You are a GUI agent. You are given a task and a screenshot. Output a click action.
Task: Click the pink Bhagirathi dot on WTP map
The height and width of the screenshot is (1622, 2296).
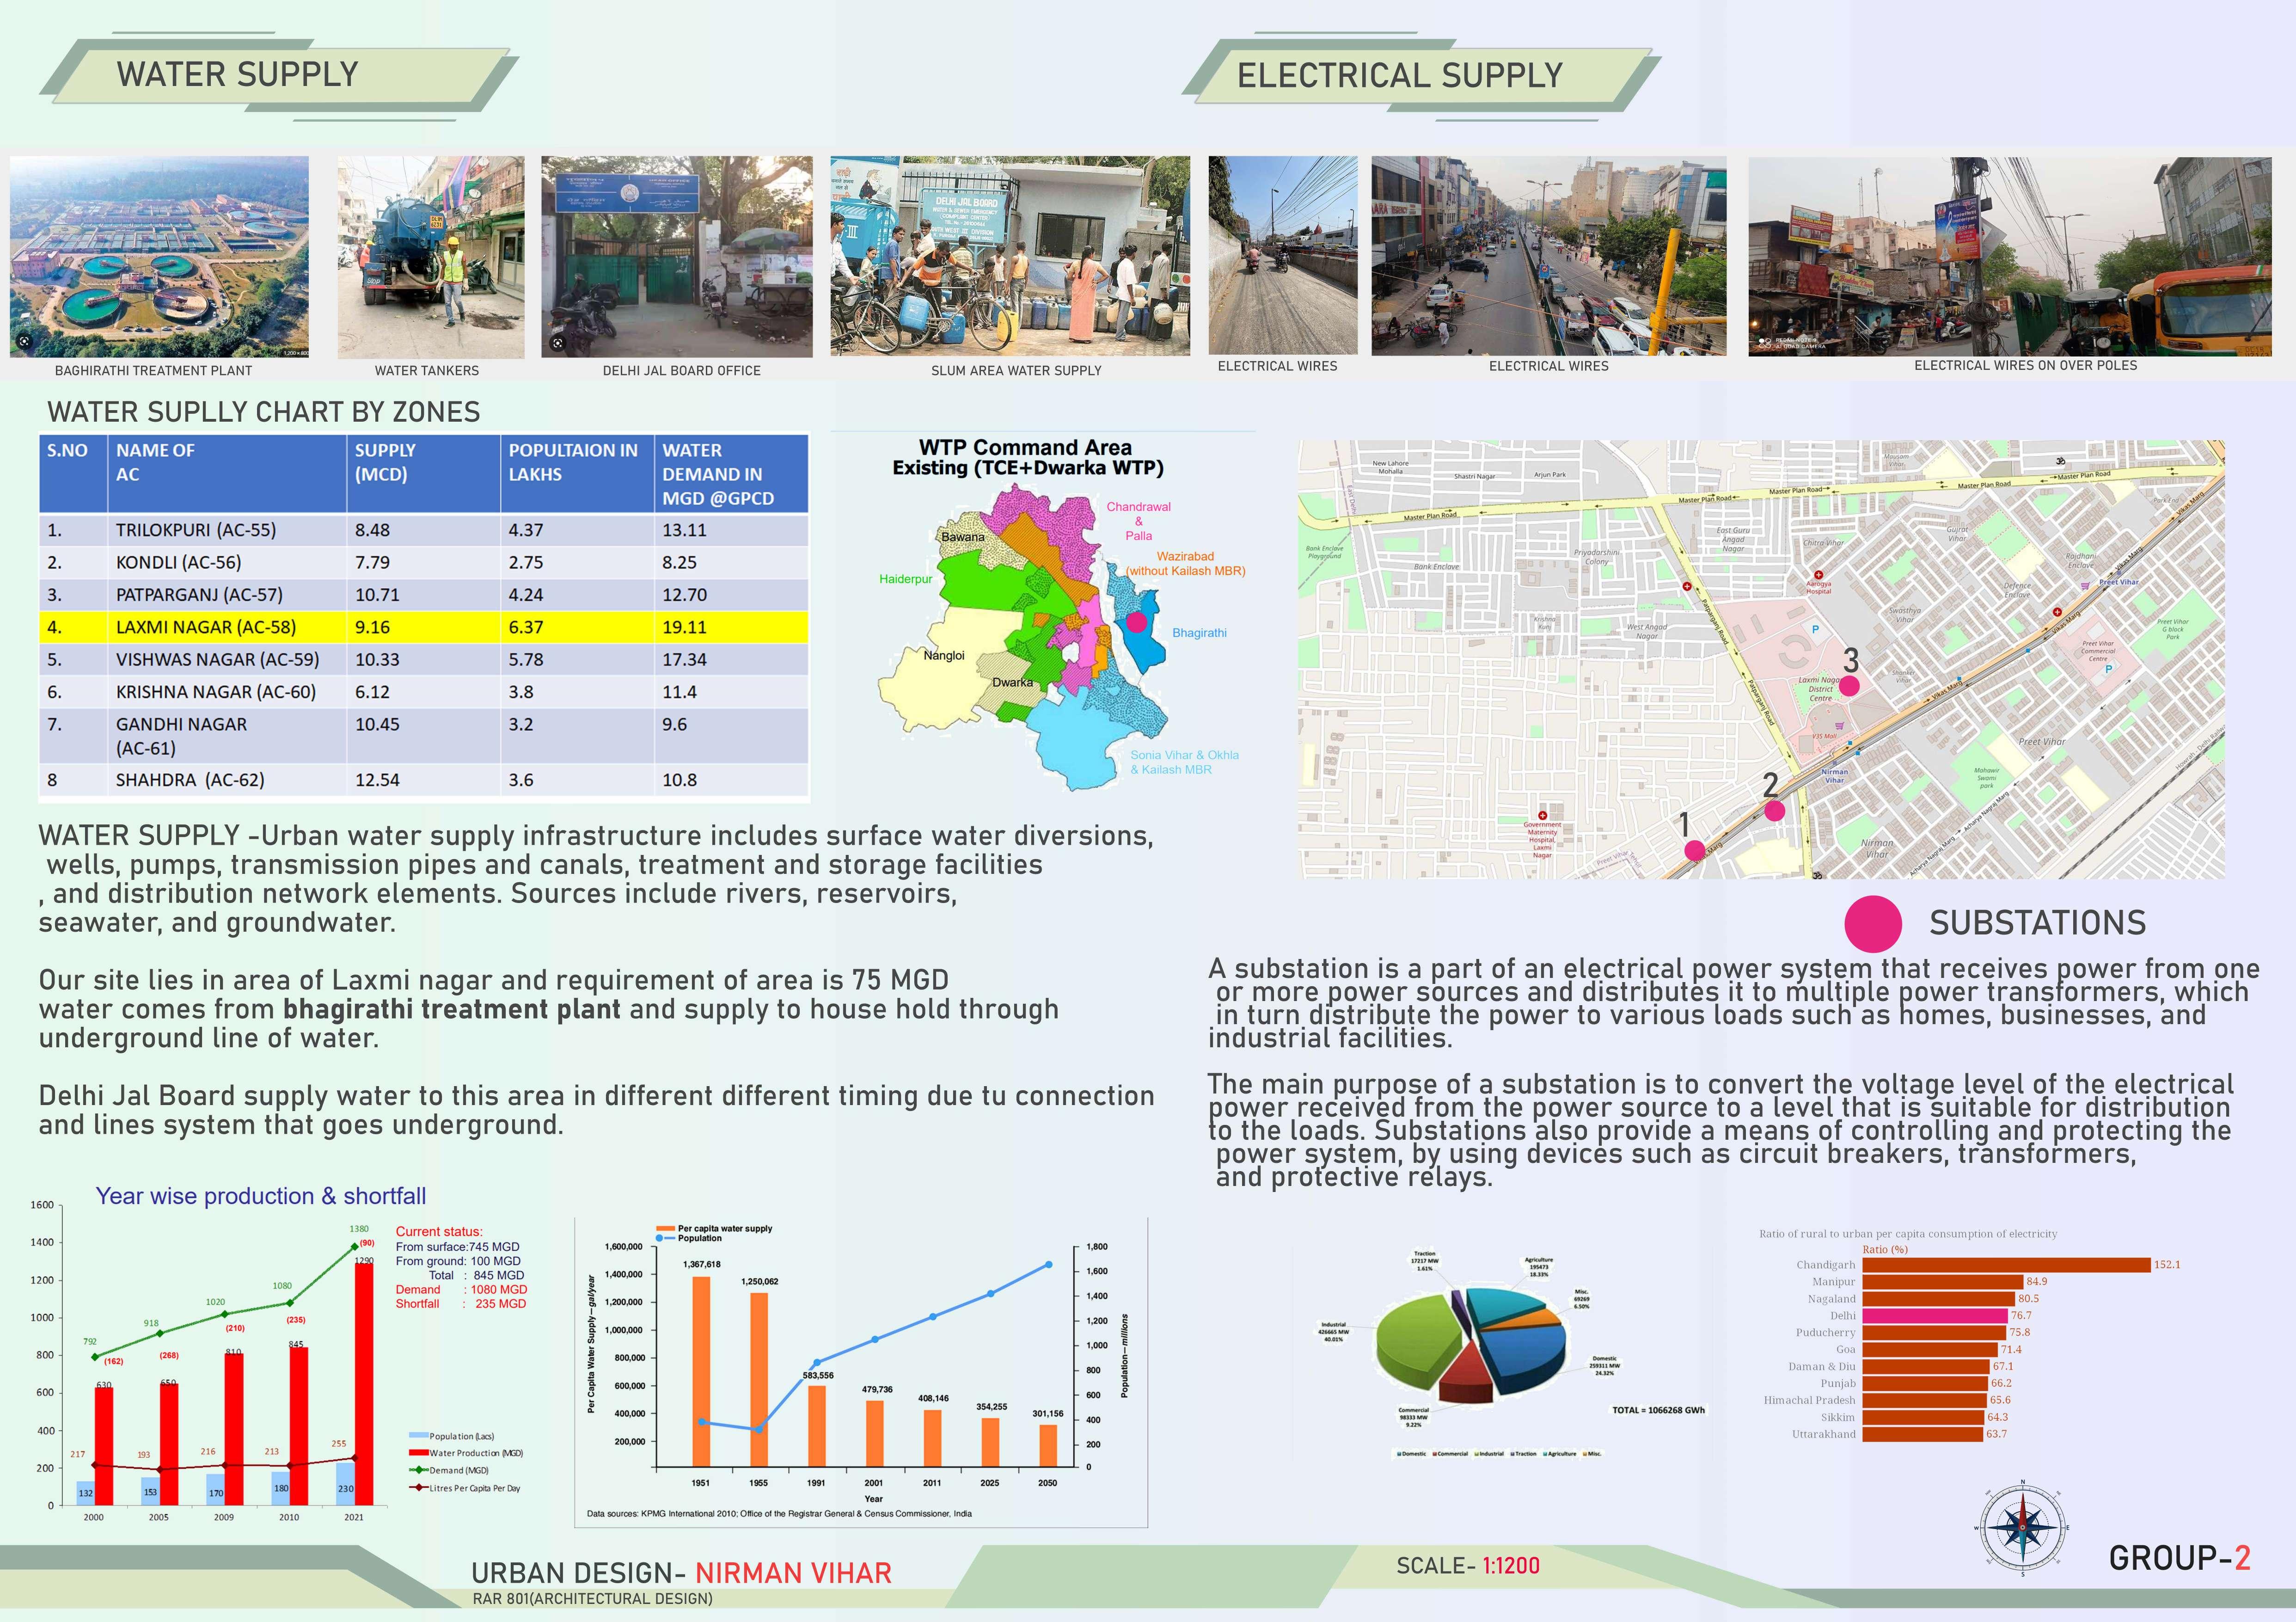[x=1136, y=622]
